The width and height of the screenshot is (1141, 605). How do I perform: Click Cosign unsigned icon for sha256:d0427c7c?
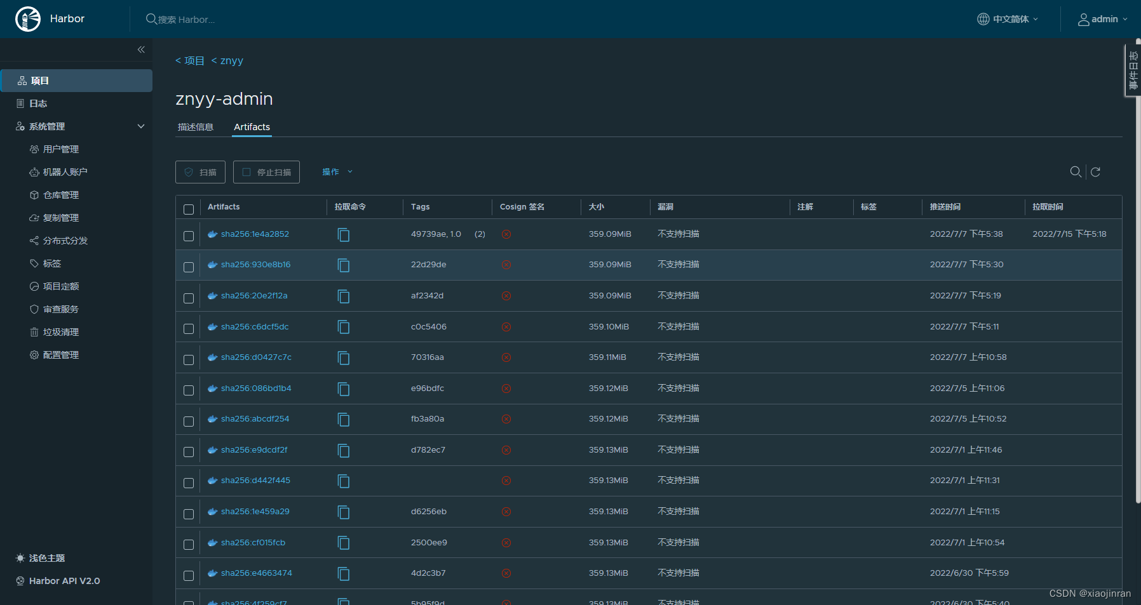tap(506, 357)
